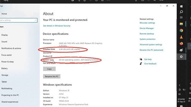191x107 pixels.
Task: Launch File Explorer from the taskbar
Action: (x=181, y=24)
